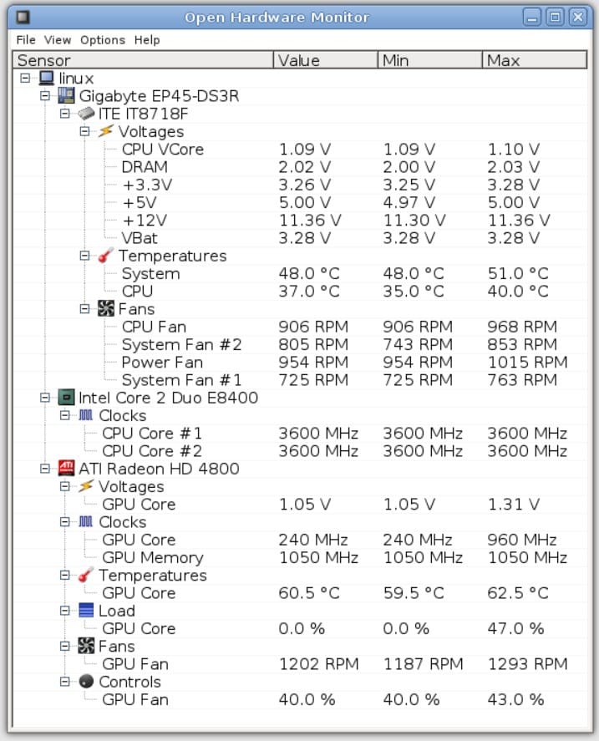Collapse the Intel Core 2 Duo E8400 node

pos(45,398)
